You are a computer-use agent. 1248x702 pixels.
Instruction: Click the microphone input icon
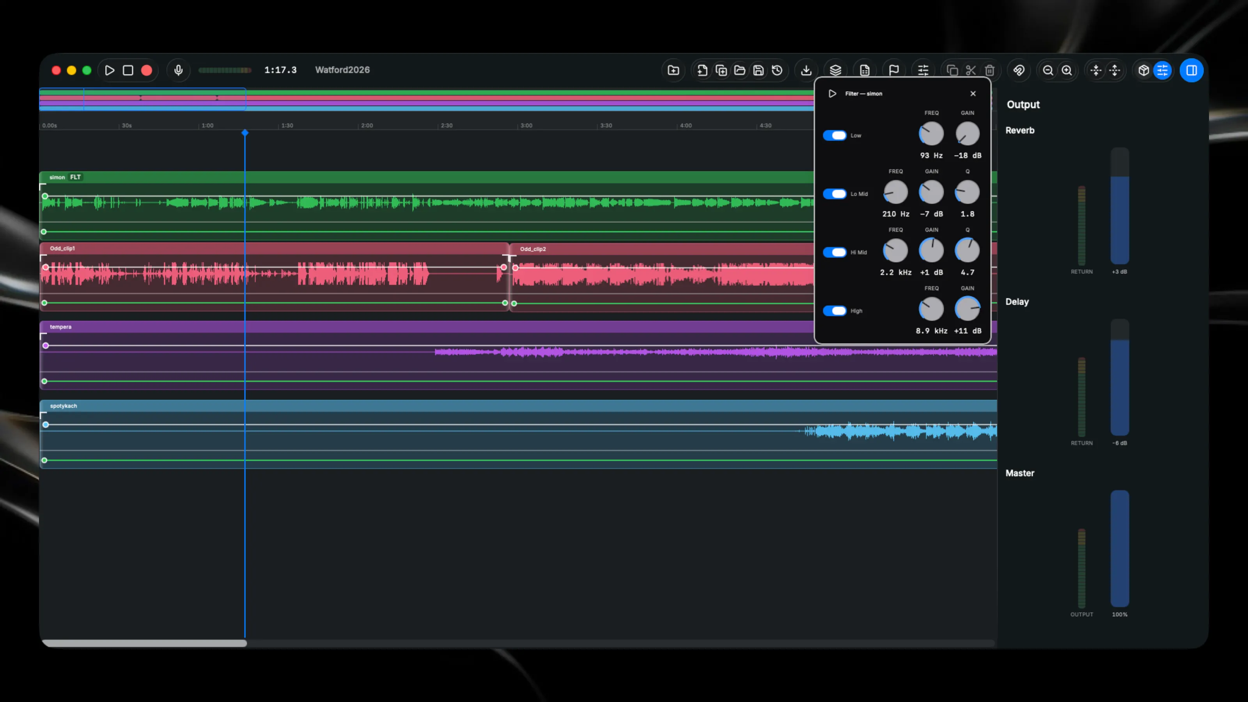tap(178, 70)
